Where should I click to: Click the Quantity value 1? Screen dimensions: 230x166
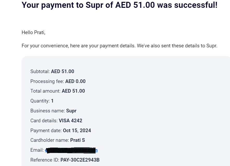pos(52,101)
